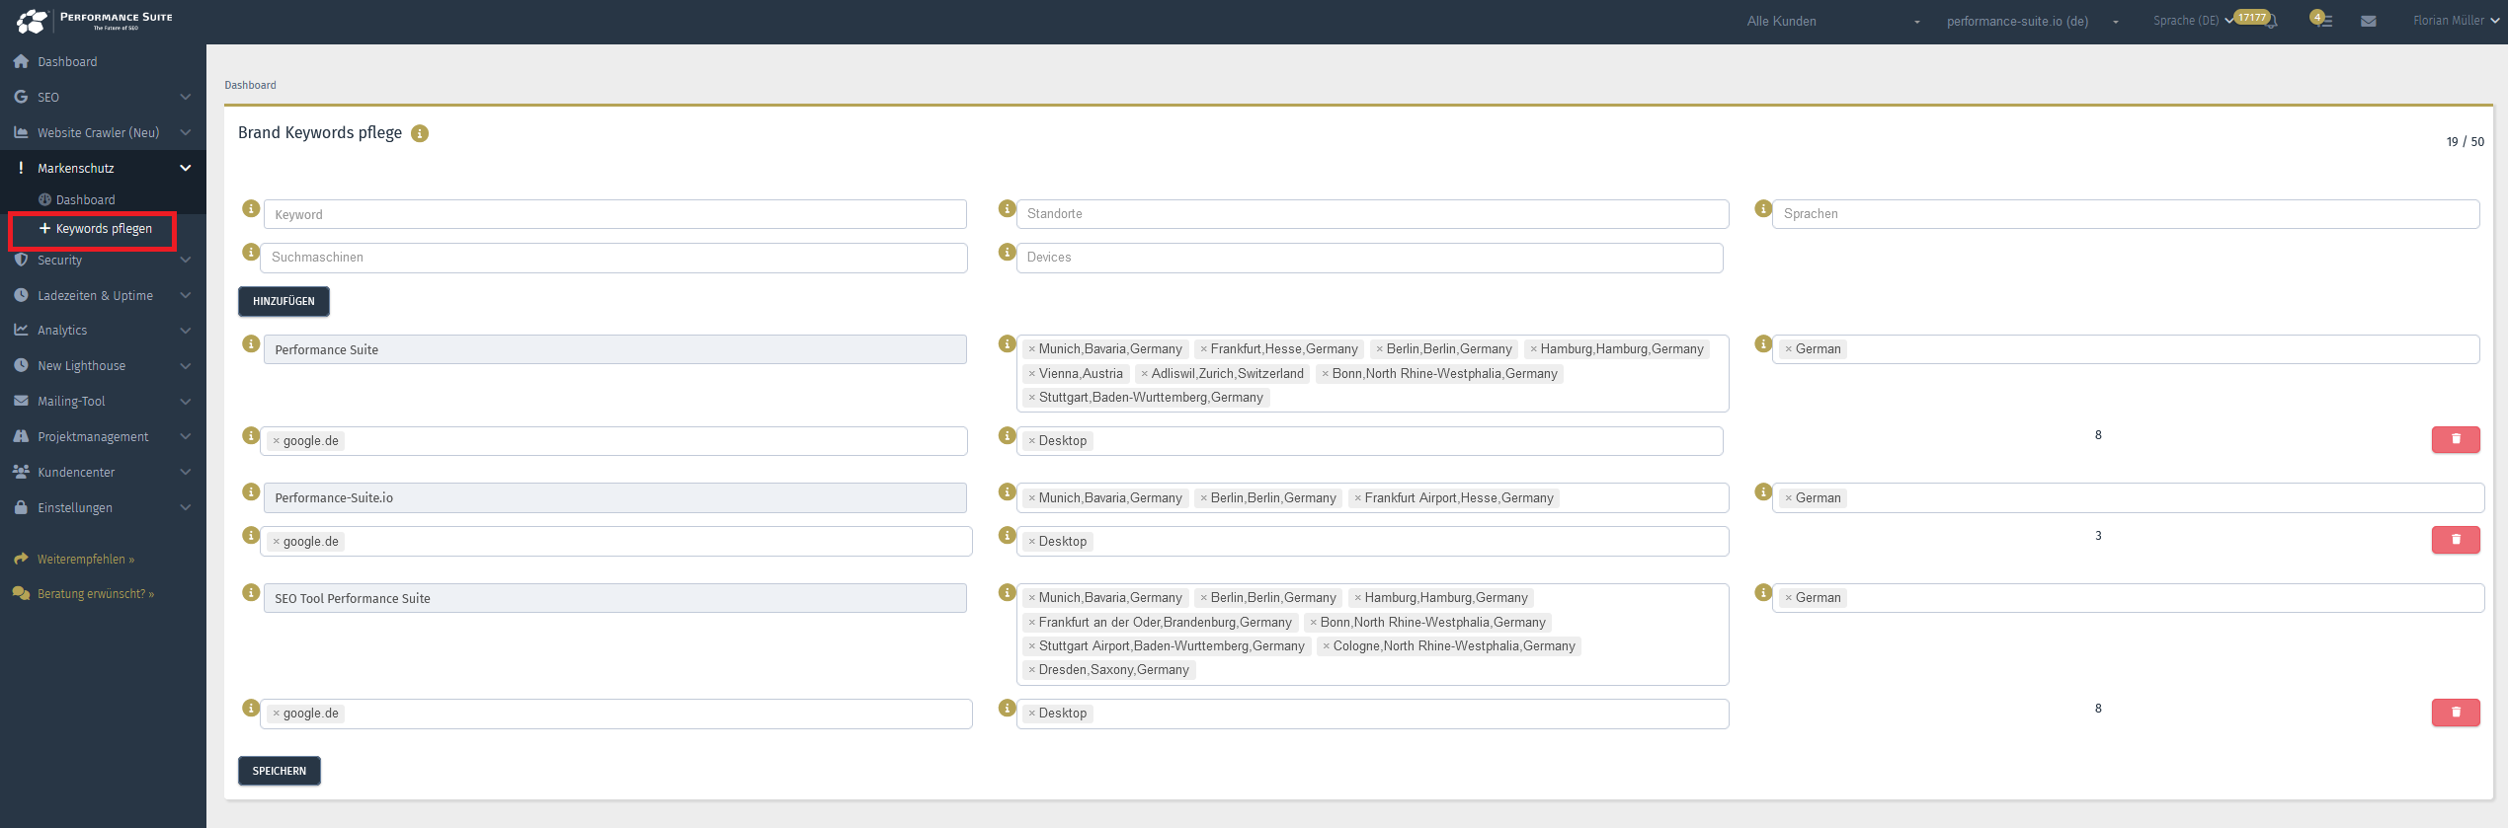Delete the Performance-Suite.io keyword row
Screen dimensions: 2508x828
pyautogui.click(x=2456, y=540)
